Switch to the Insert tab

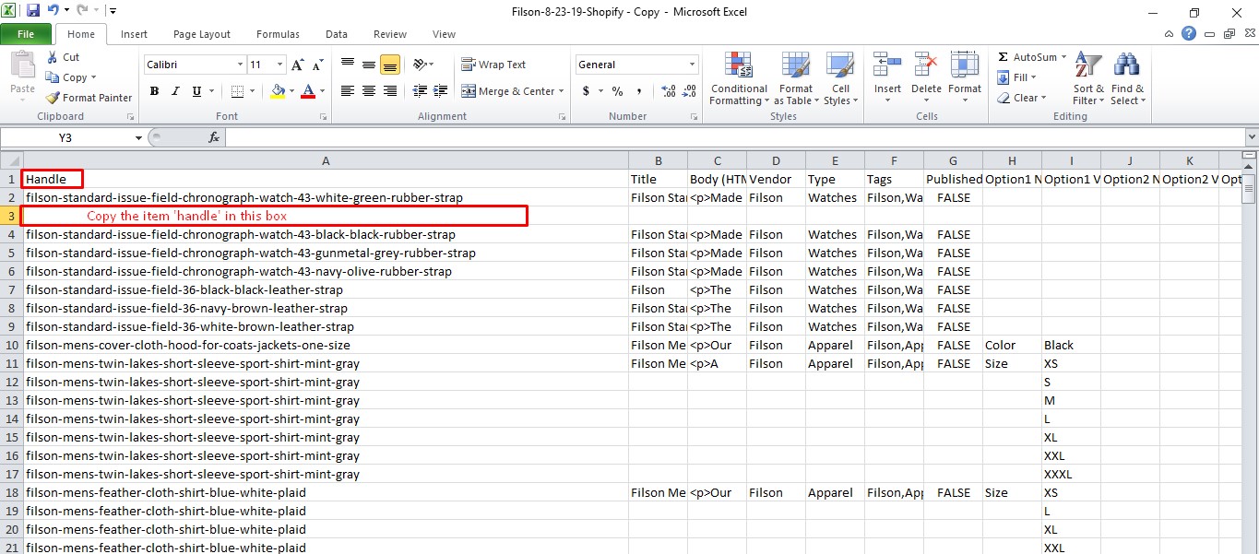click(134, 34)
